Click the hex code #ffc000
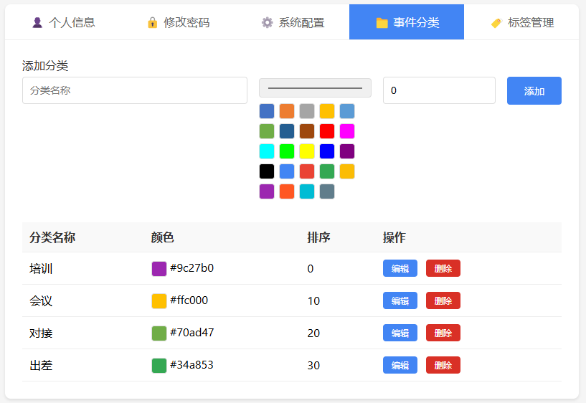 (189, 300)
